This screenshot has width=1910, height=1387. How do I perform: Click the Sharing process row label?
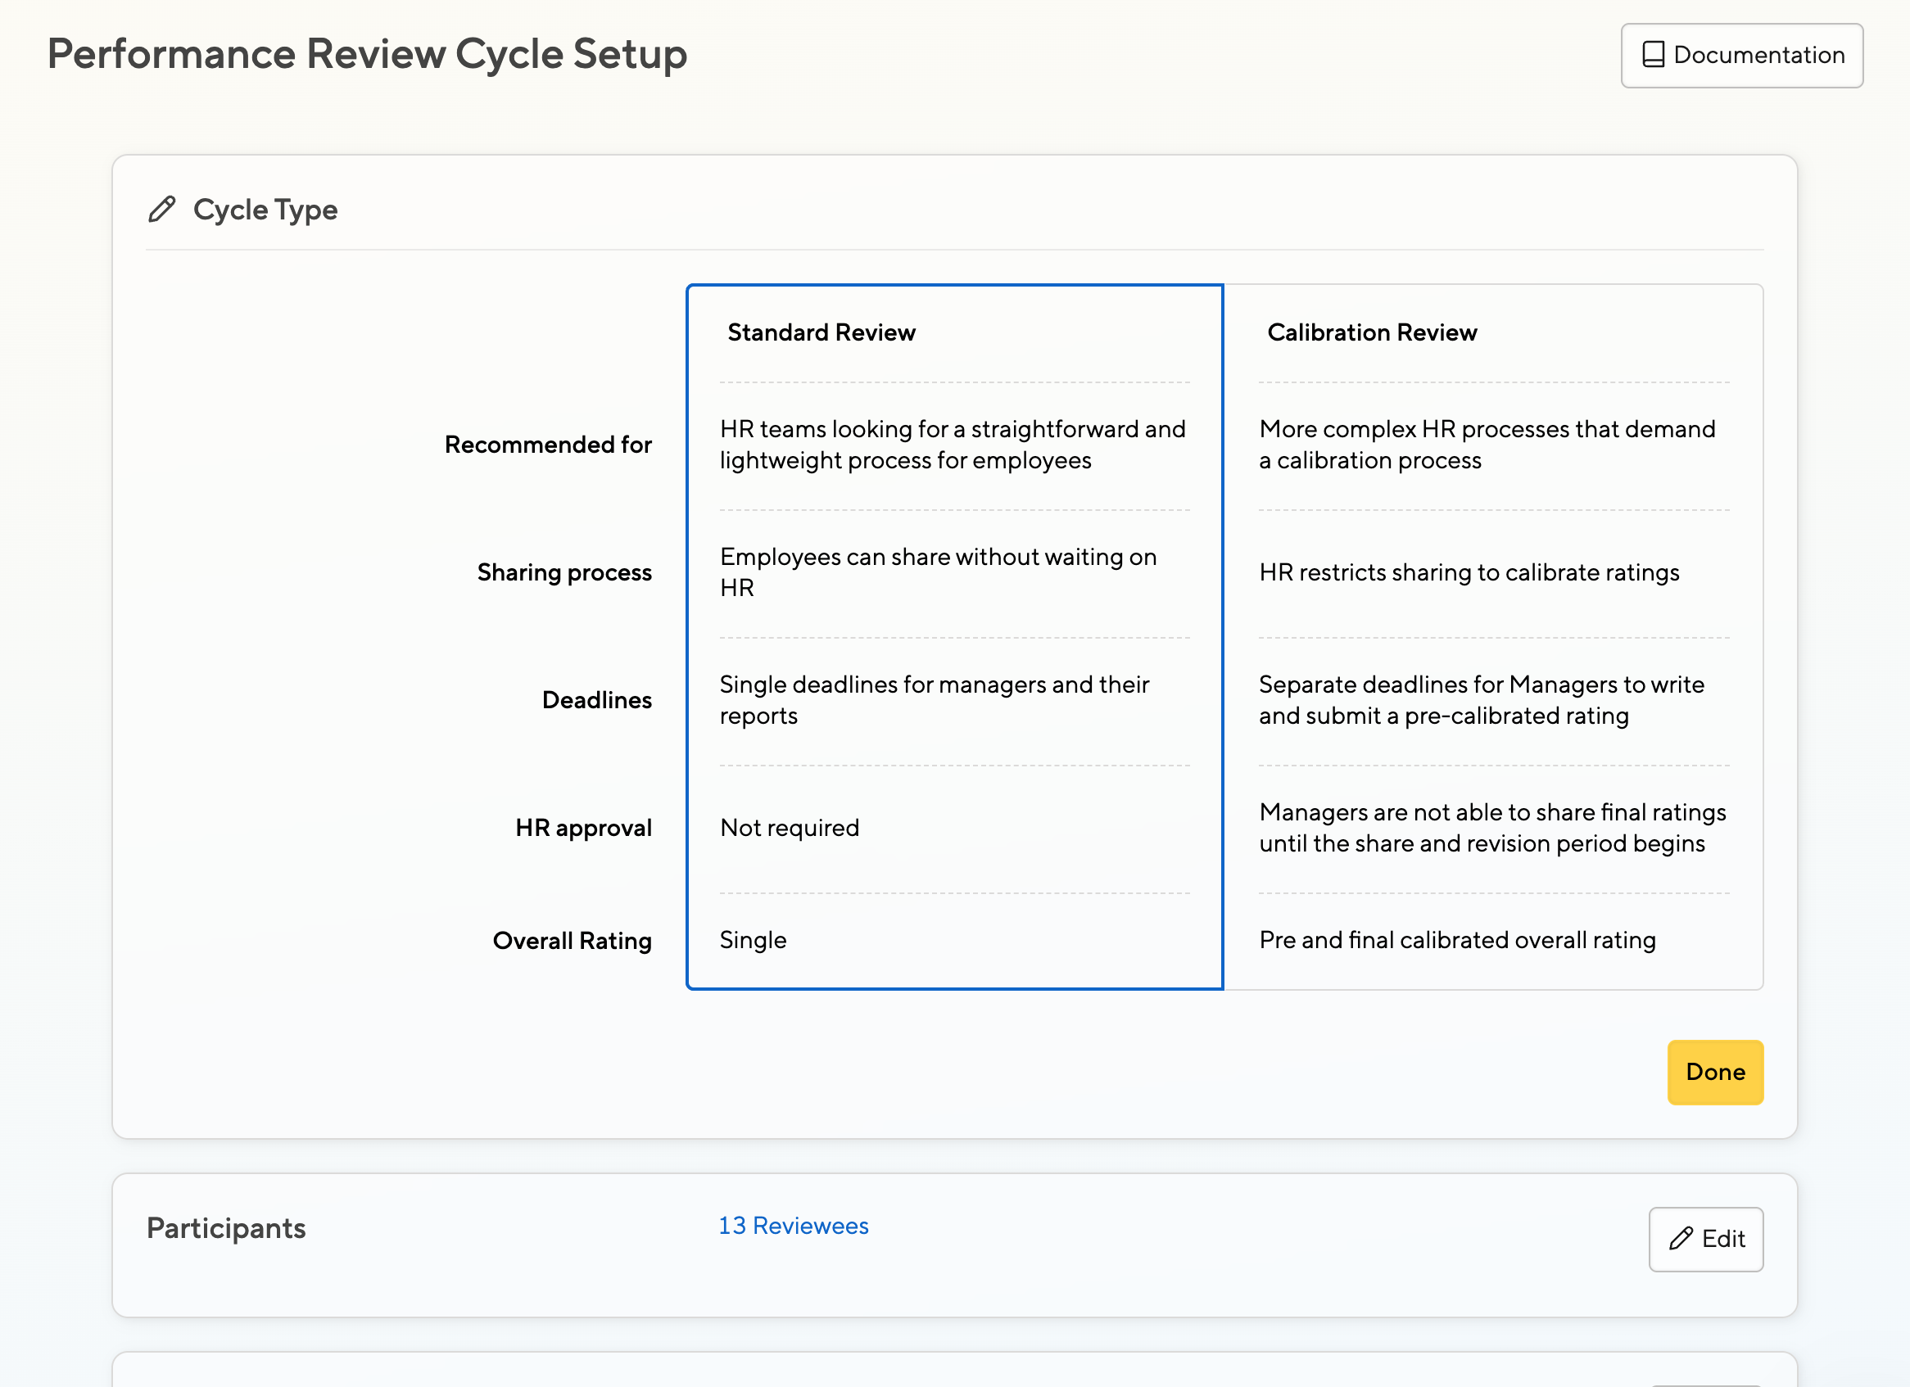click(563, 572)
